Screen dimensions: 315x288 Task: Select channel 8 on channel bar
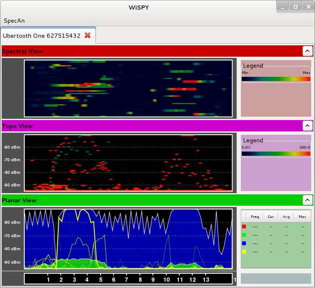point(140,280)
